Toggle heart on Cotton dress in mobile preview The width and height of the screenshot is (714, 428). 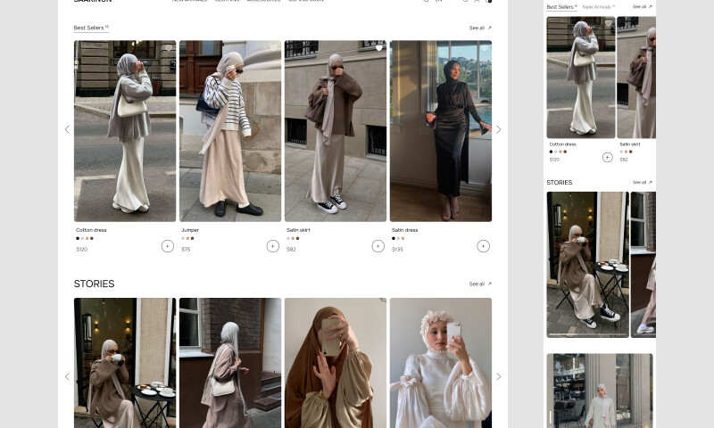click(609, 23)
